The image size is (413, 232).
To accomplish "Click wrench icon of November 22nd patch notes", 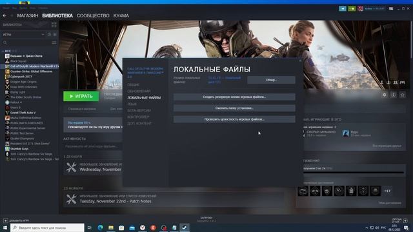I will [71, 199].
